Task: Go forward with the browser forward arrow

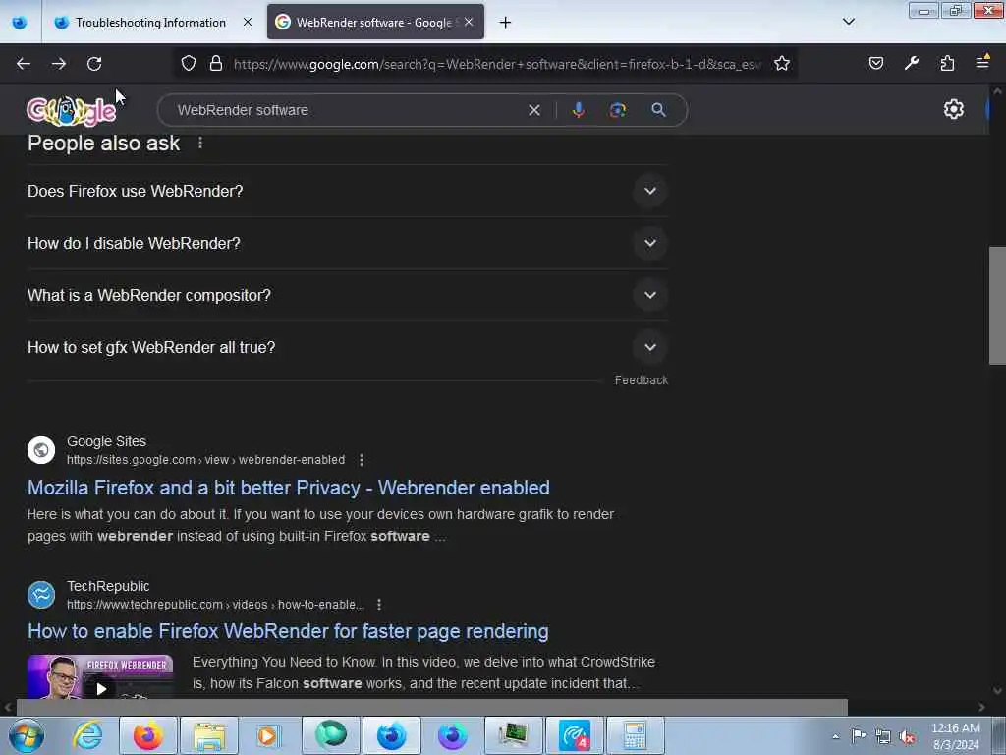Action: [59, 64]
